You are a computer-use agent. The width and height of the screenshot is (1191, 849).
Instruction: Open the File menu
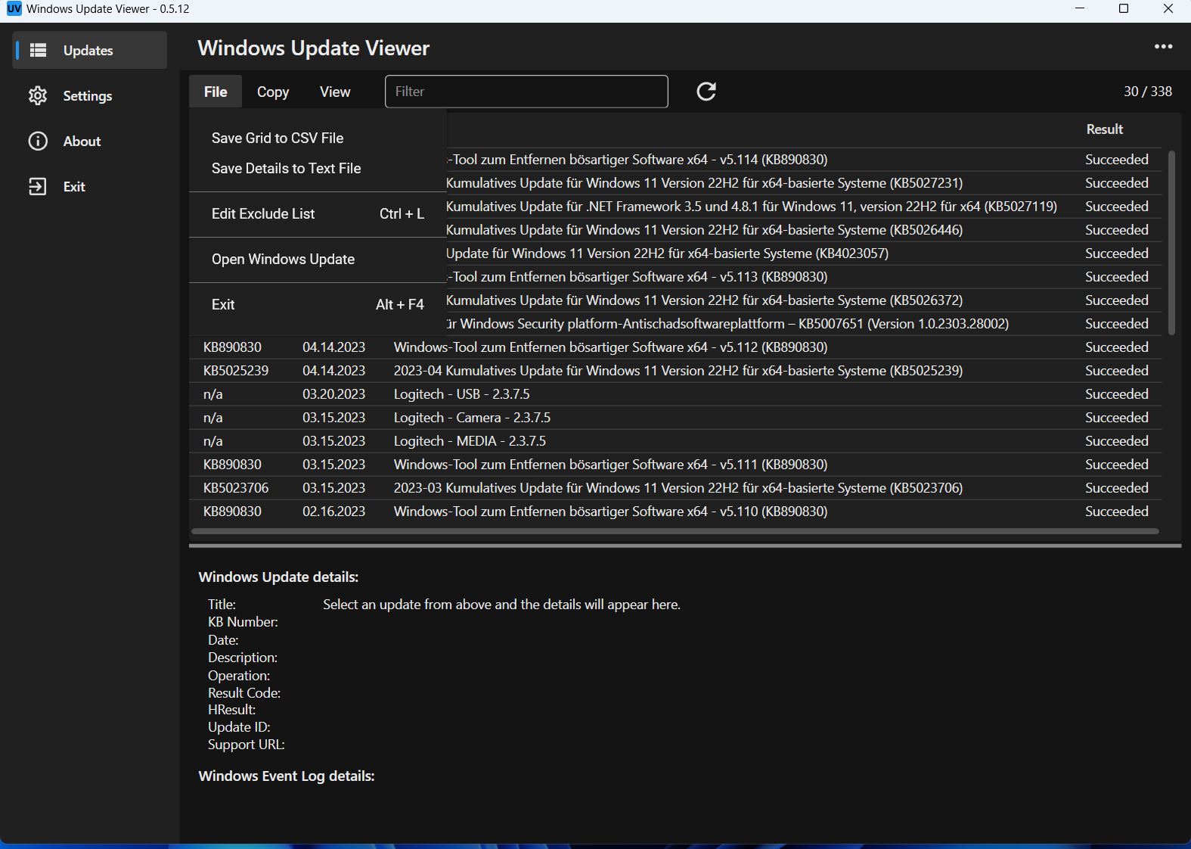(x=216, y=92)
